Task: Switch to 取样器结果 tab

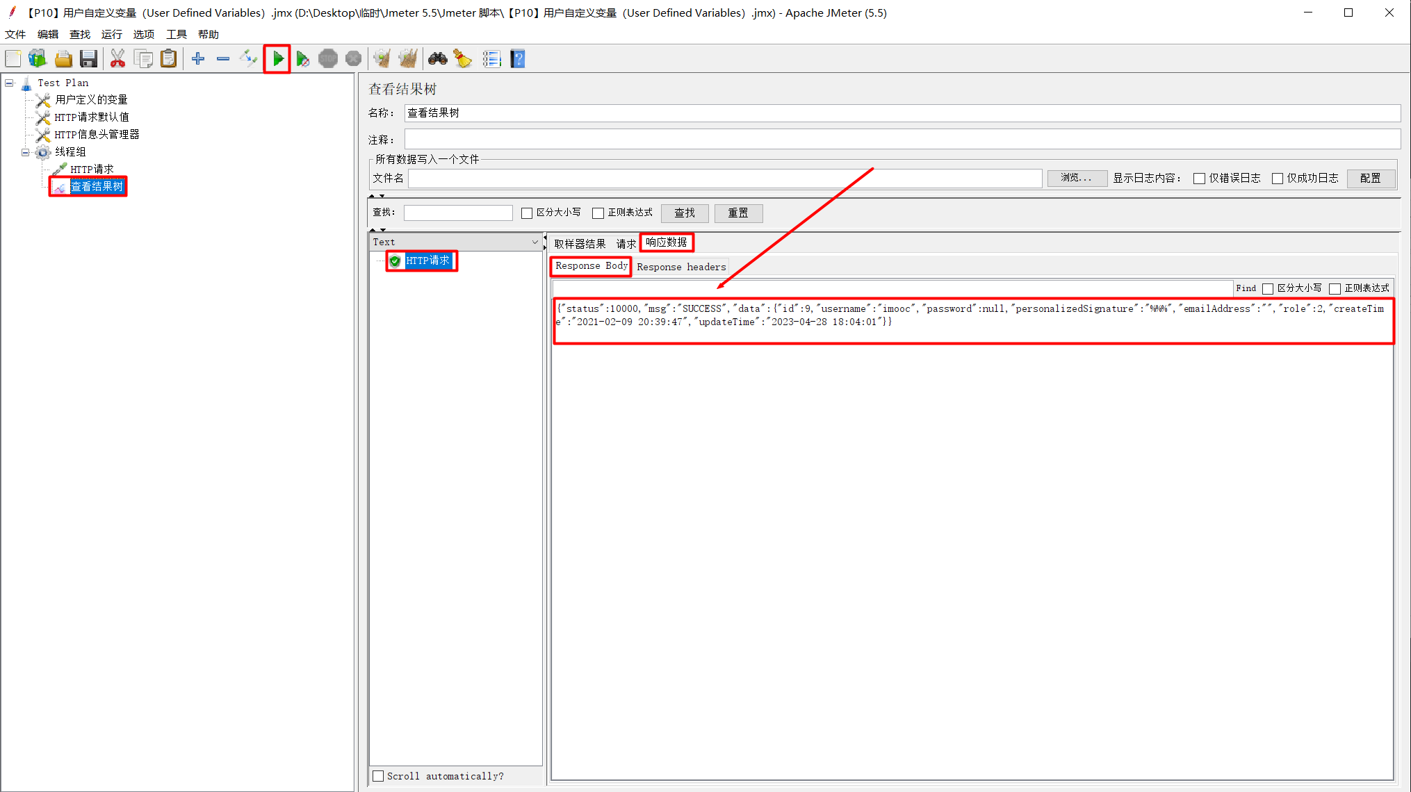Action: pos(580,244)
